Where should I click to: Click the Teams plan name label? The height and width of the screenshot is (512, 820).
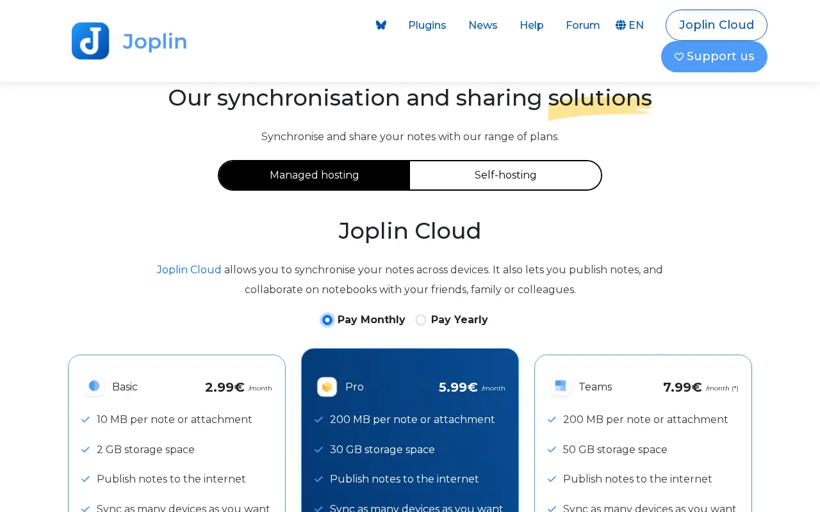[595, 387]
